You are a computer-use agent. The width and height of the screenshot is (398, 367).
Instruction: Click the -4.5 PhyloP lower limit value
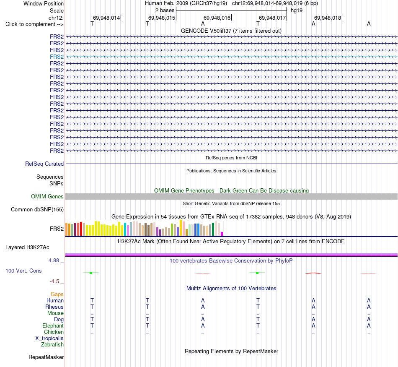54,281
